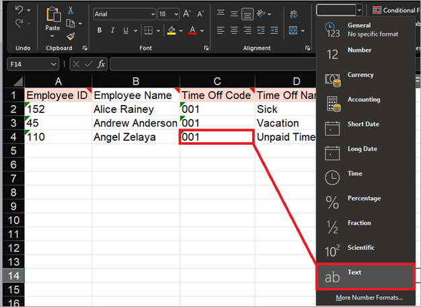Click the Undo arrow icon
The width and height of the screenshot is (421, 307).
(x=19, y=10)
